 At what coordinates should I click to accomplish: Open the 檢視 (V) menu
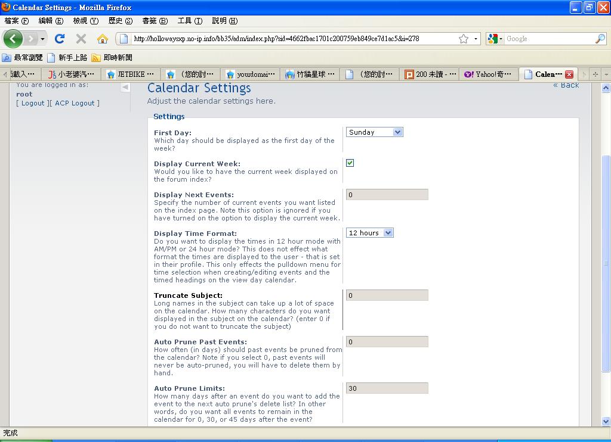tap(86, 21)
